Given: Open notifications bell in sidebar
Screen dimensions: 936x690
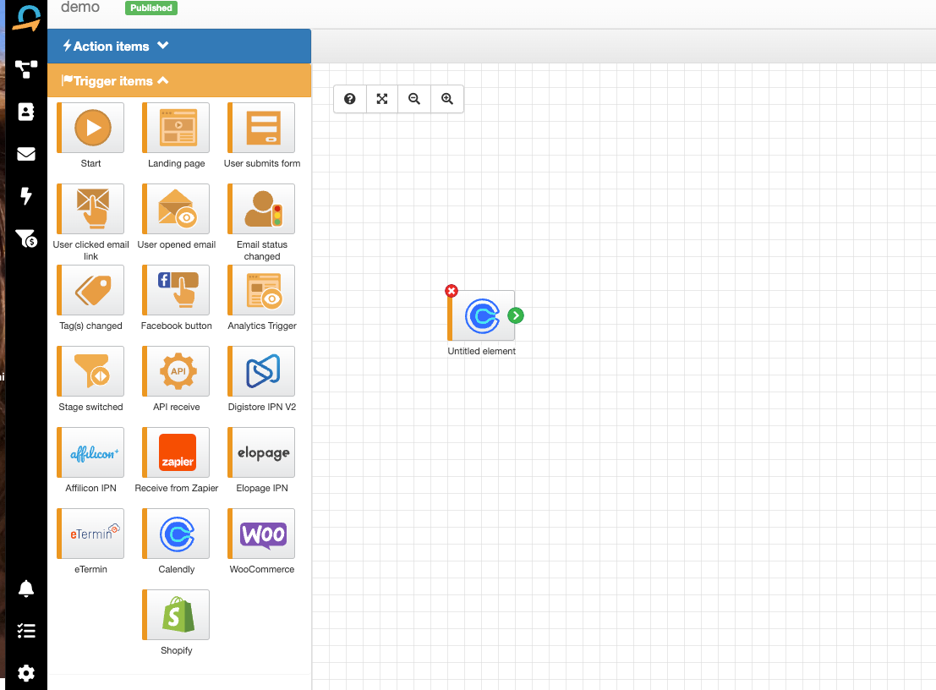Looking at the screenshot, I should click(26, 589).
